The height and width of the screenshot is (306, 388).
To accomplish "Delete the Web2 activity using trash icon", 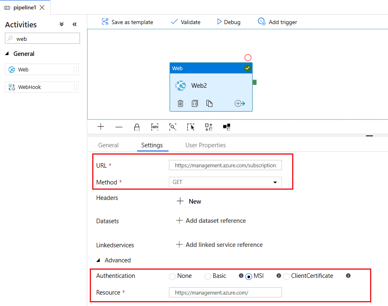I will click(x=180, y=103).
